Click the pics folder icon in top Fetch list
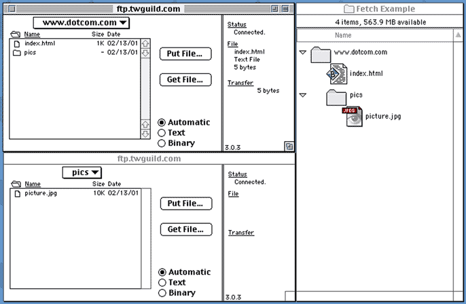Image resolution: width=466 pixels, height=304 pixels. pyautogui.click(x=17, y=53)
